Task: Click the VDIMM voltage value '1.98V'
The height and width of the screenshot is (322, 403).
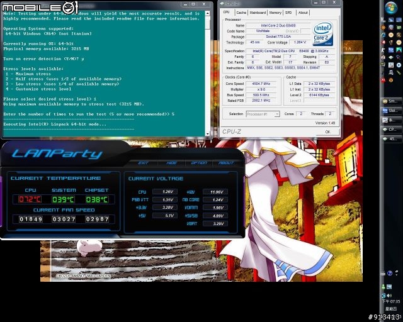Action: pyautogui.click(x=215, y=208)
